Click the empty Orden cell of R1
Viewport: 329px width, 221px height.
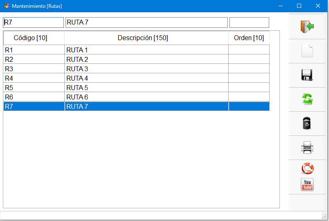click(249, 50)
